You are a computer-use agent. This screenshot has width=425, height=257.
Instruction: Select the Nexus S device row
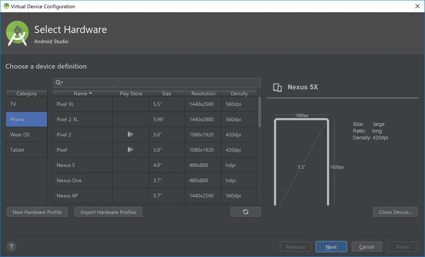pyautogui.click(x=155, y=165)
